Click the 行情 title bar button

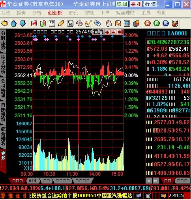tap(150, 4)
